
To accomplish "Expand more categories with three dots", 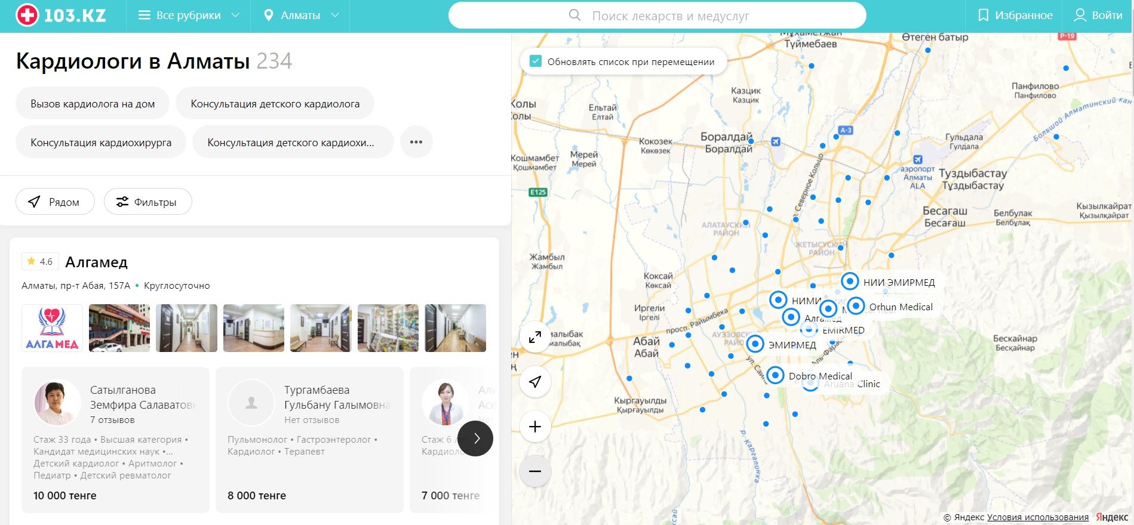I will 416,142.
